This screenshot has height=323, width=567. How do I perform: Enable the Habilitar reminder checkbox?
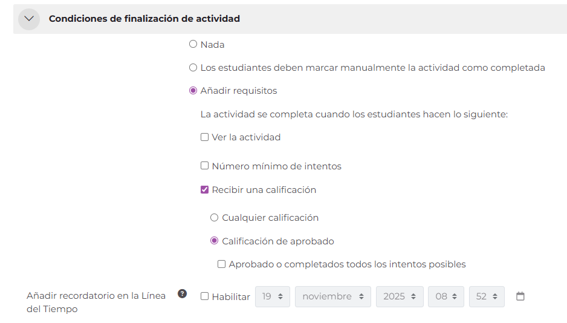point(205,296)
